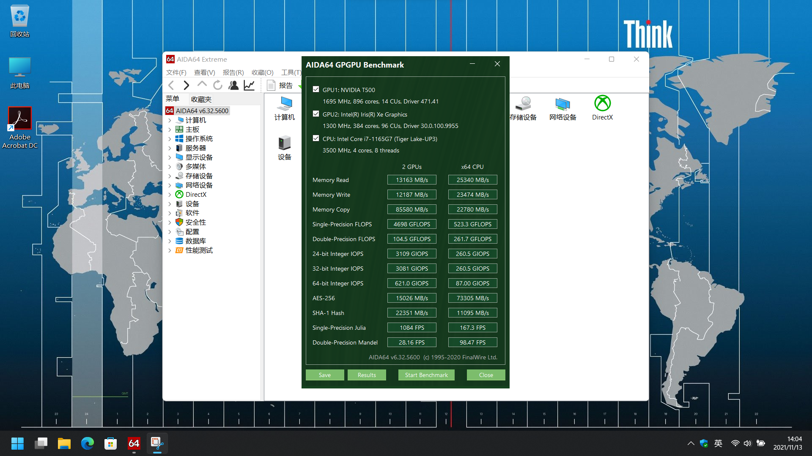Open the 此电脑 This PC desktop icon
The image size is (812, 456).
[20, 73]
